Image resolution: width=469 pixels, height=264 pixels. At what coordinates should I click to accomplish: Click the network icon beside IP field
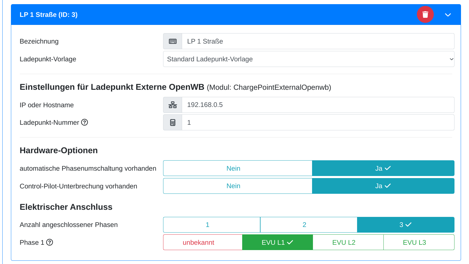point(173,105)
